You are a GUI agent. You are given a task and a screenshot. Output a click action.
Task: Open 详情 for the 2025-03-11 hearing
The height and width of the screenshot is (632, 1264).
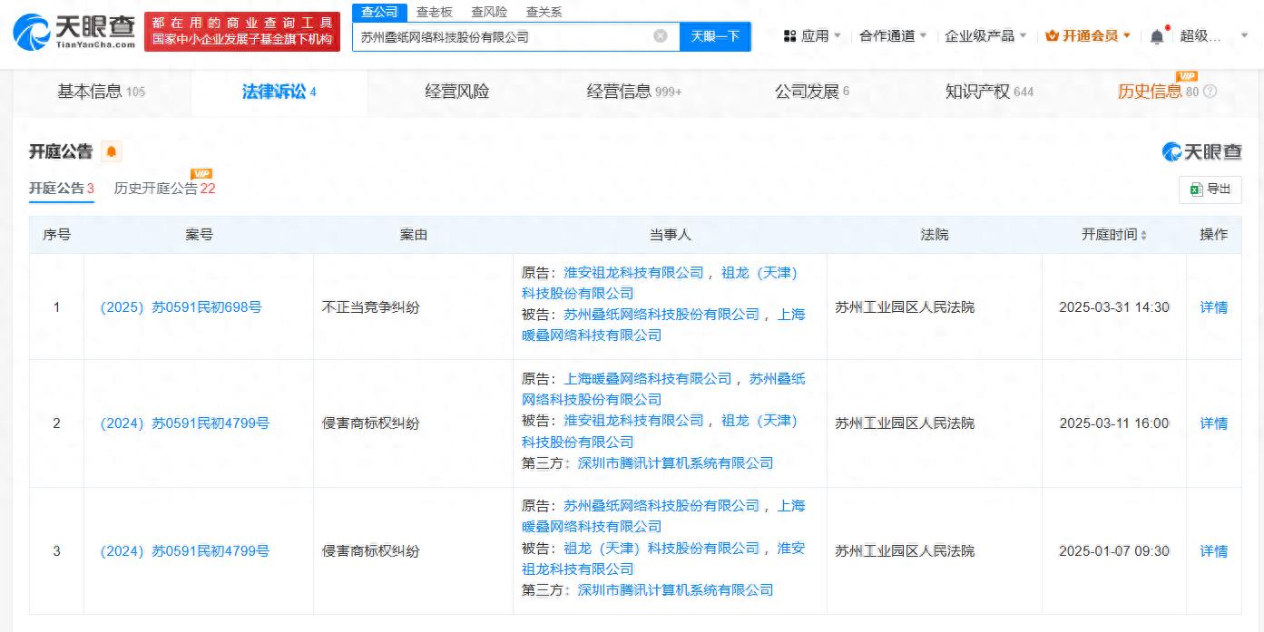tap(1213, 423)
